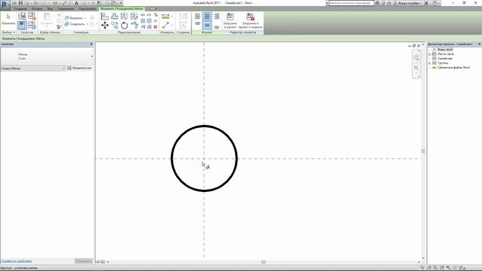This screenshot has height=271, width=482.
Task: Set the bottom-left vertical align format toggle
Action: 197,24
